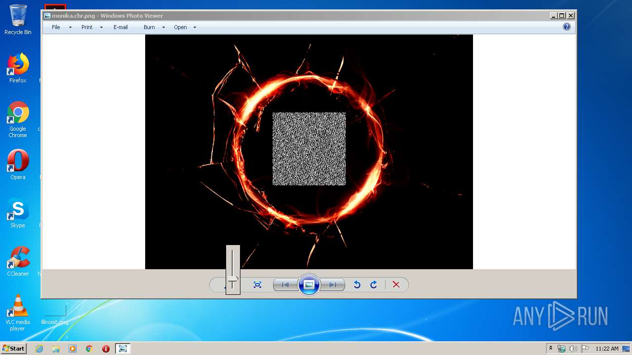
Task: Open the network tray icon
Action: pyautogui.click(x=561, y=349)
